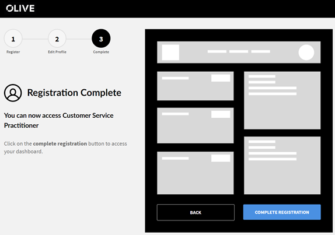Screen dimensions: 335x235
Task: Click the COMPLETE REGISTRATION button
Action: 282,212
